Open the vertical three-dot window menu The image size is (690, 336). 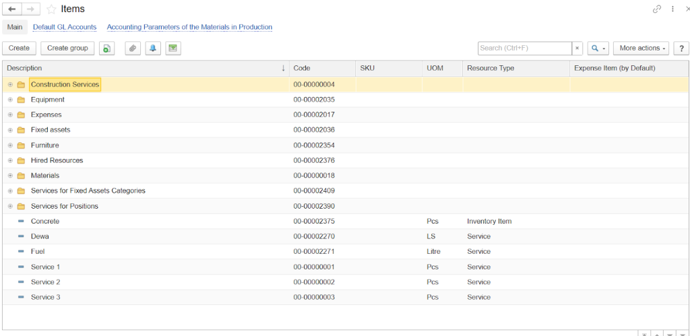coord(673,9)
